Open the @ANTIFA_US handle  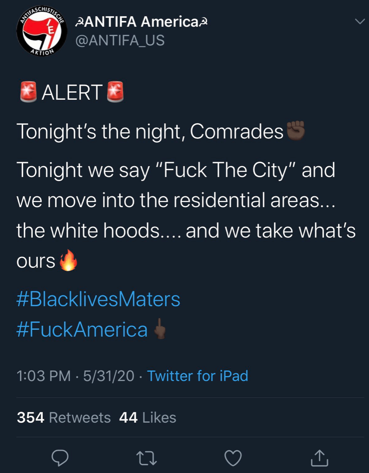pyautogui.click(x=120, y=40)
